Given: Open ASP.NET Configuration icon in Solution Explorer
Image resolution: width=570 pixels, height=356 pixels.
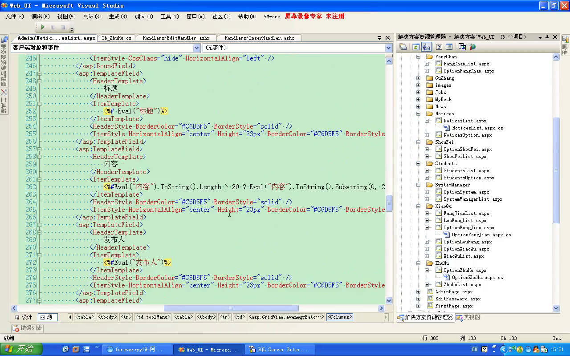Looking at the screenshot, I should click(472, 47).
